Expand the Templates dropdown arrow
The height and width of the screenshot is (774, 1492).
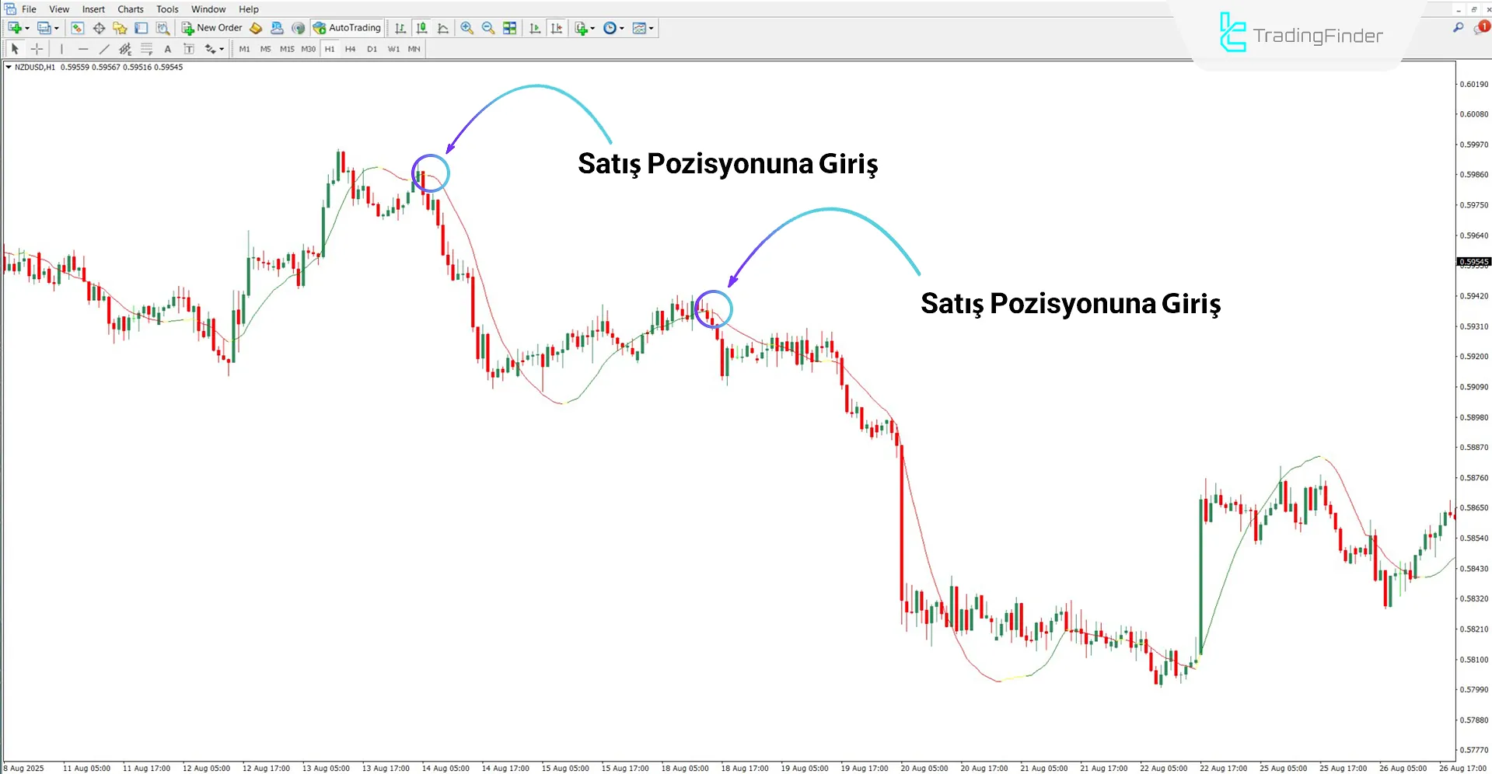point(652,28)
